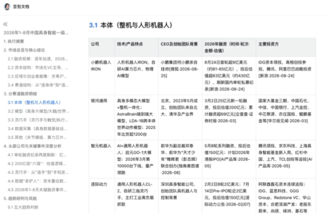Screen dimensions: 327x214
Task: Click the 2026年融资 column header
Action: pos(229,47)
